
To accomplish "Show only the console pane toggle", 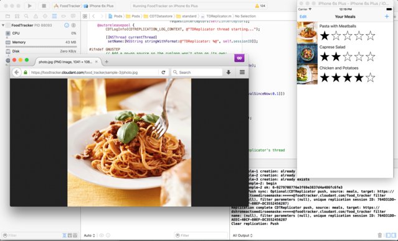I will coord(394,235).
